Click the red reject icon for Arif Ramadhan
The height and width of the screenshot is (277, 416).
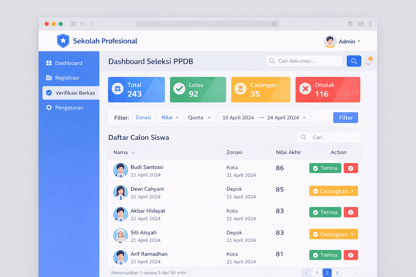click(351, 255)
